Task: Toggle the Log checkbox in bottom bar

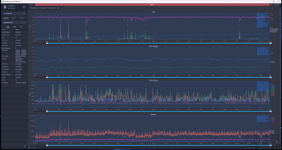Action: click(32, 148)
